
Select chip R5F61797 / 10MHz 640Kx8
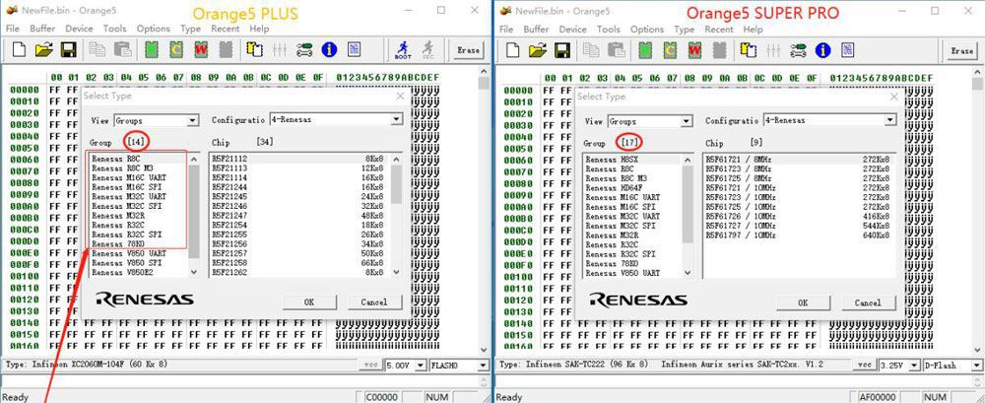point(798,235)
